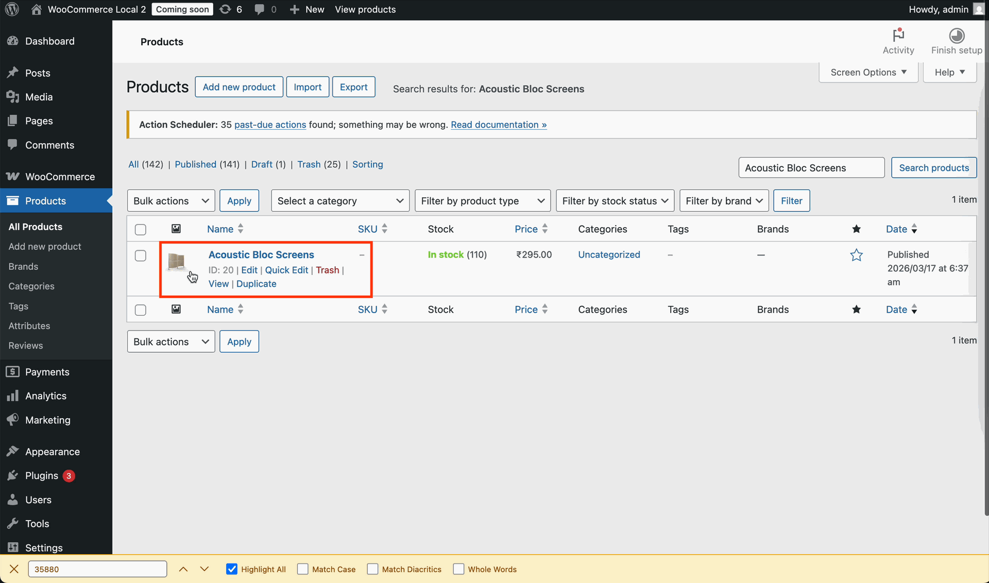This screenshot has width=989, height=583.
Task: Click Add new product button
Action: click(239, 87)
